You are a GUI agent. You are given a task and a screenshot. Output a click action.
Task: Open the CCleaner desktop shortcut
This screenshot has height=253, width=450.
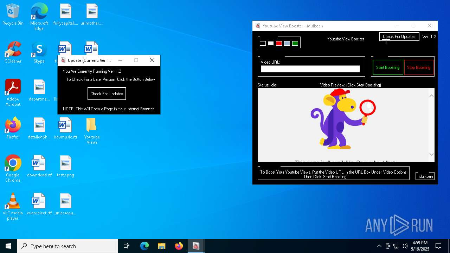pyautogui.click(x=13, y=53)
